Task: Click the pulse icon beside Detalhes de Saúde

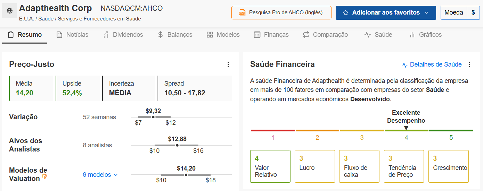Action: pyautogui.click(x=404, y=65)
